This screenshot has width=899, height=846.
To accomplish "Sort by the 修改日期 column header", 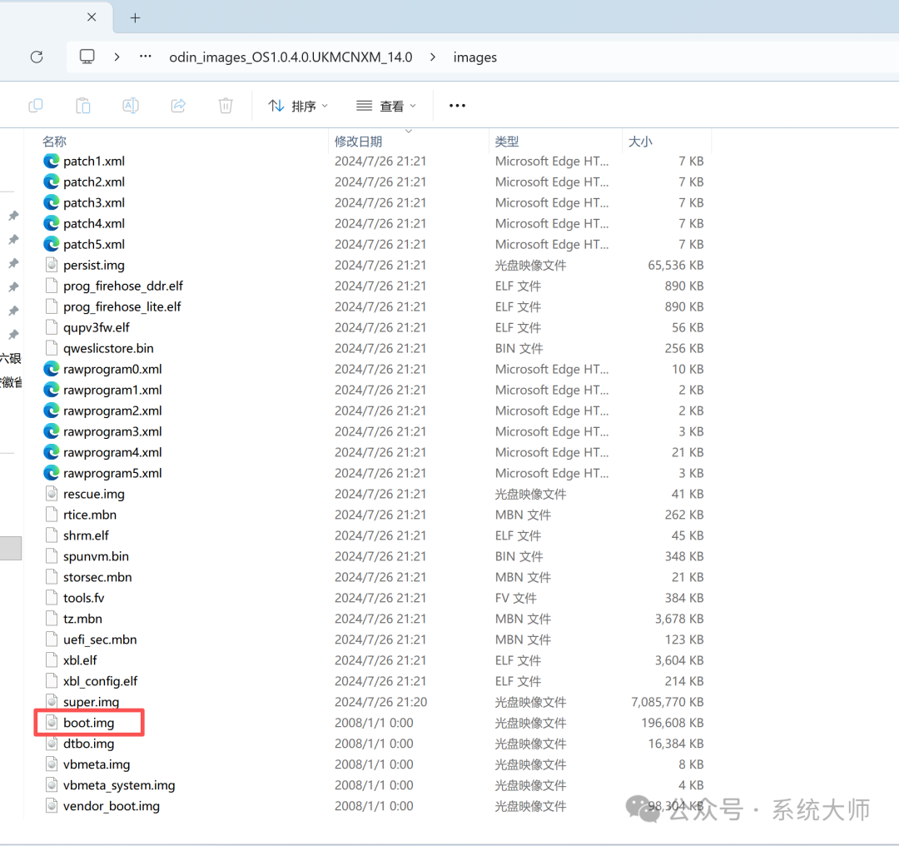I will [x=358, y=142].
